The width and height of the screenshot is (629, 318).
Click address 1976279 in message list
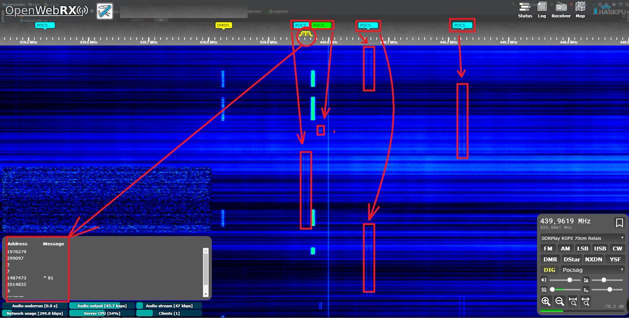click(17, 252)
